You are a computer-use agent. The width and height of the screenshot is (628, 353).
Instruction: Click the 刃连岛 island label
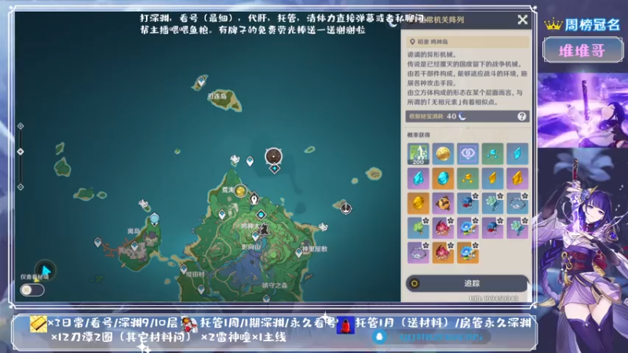[217, 96]
